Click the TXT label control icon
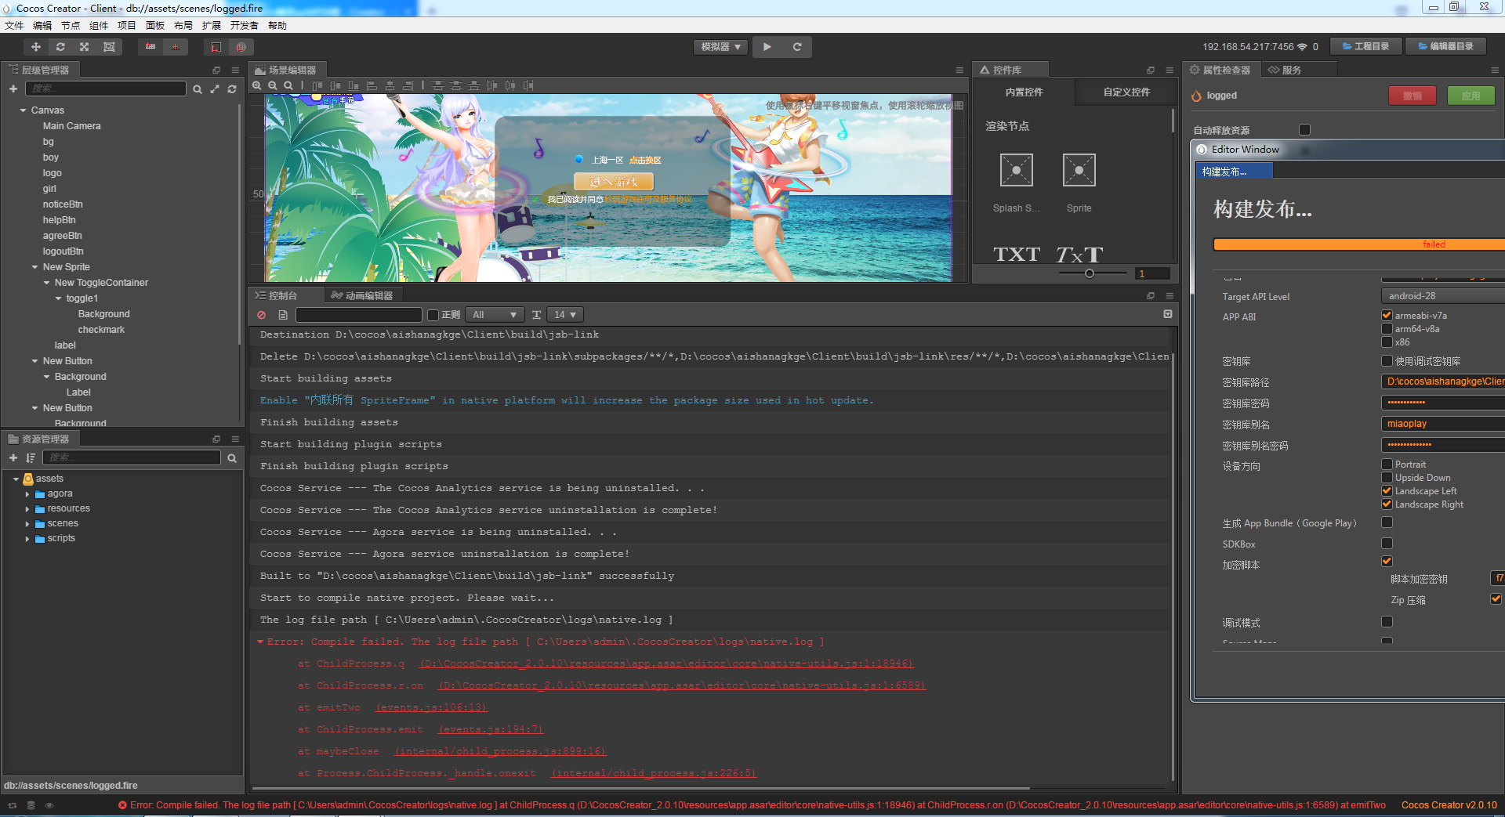 1017,255
